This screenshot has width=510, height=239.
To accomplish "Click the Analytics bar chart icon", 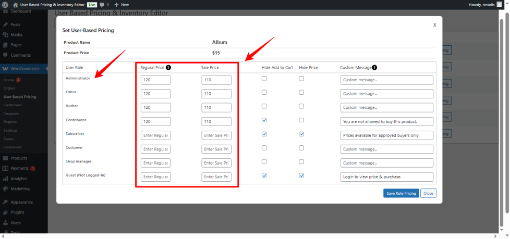I will 5,179.
